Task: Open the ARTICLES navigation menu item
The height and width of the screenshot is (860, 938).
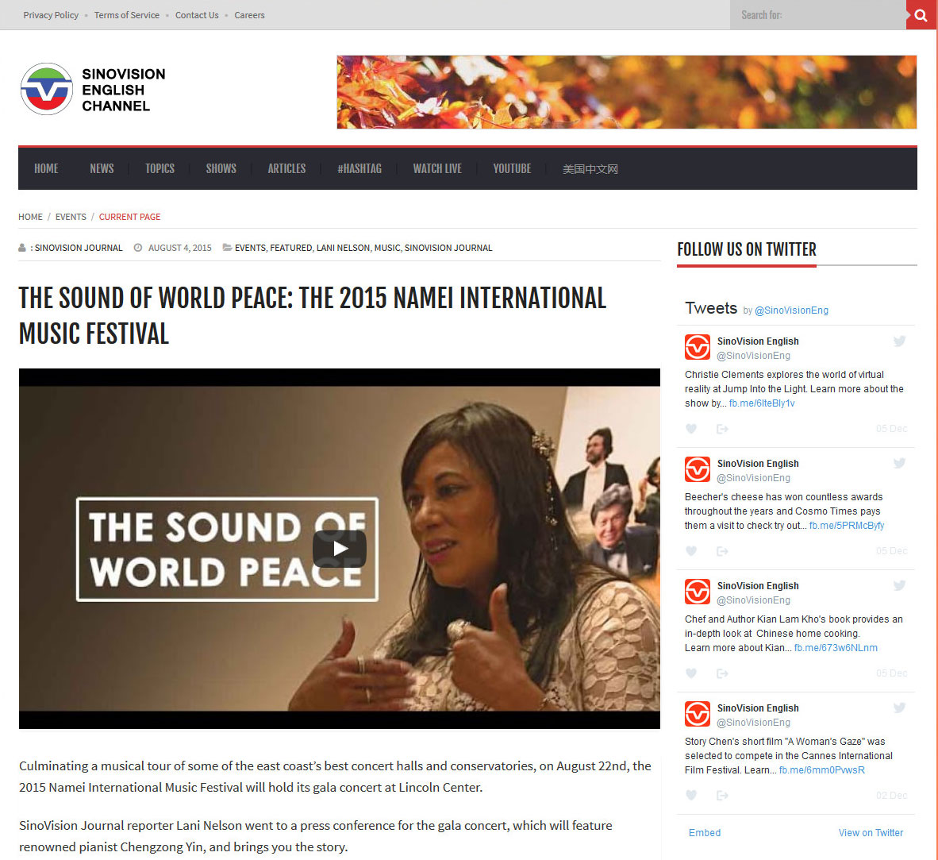Action: (286, 169)
